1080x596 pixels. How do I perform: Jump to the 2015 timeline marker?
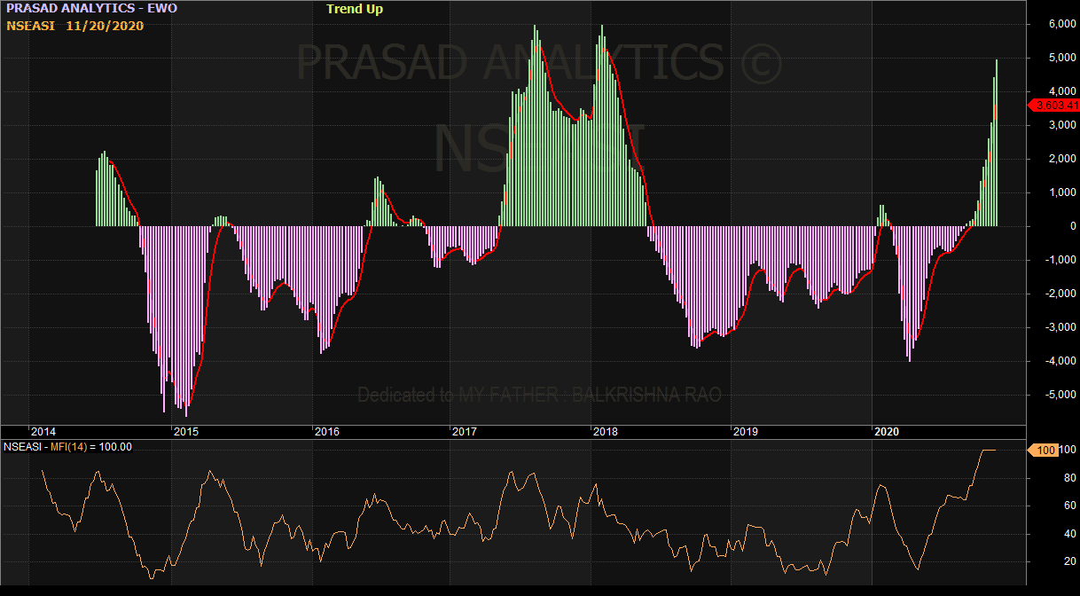(185, 432)
